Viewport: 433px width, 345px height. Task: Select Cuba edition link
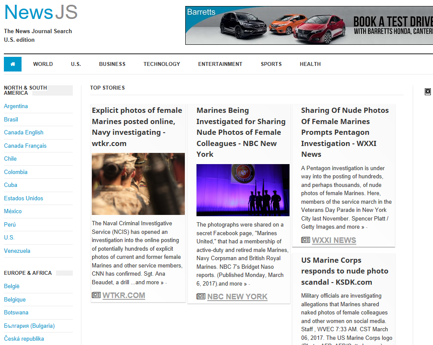point(10,185)
